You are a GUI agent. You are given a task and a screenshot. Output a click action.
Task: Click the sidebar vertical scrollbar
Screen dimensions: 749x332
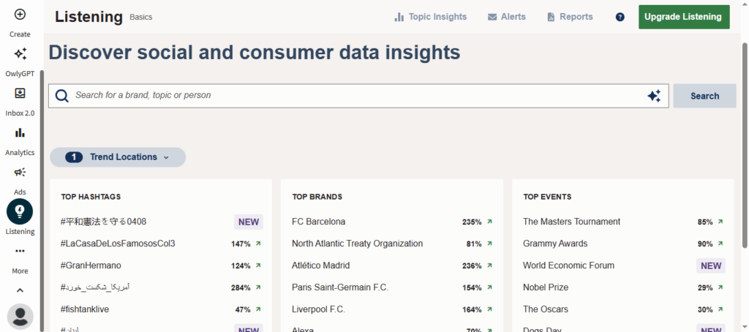(x=42, y=200)
